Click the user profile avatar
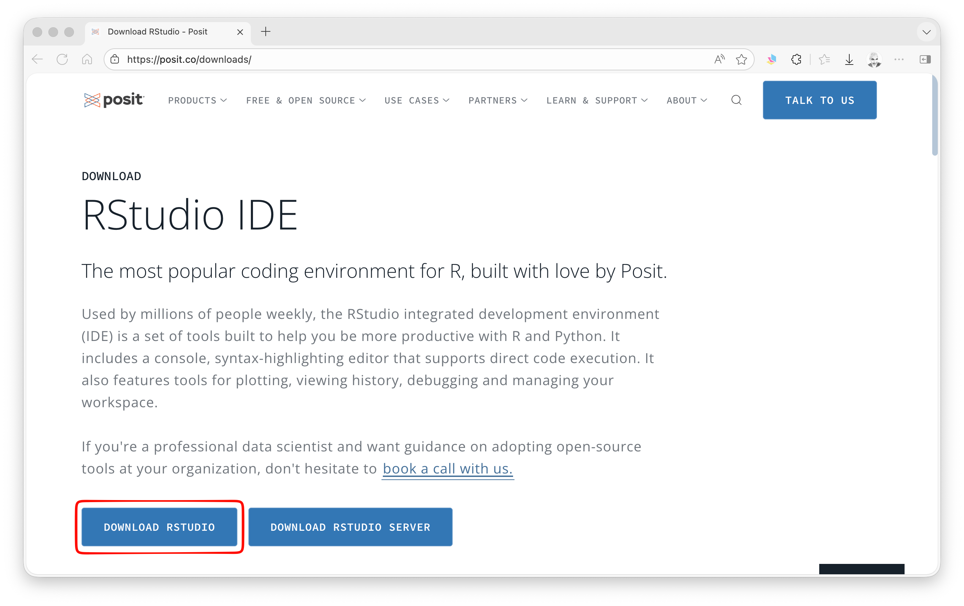The width and height of the screenshot is (964, 606). (x=874, y=60)
